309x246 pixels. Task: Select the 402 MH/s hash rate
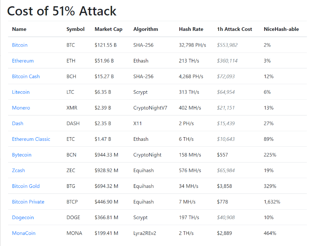(x=190, y=108)
